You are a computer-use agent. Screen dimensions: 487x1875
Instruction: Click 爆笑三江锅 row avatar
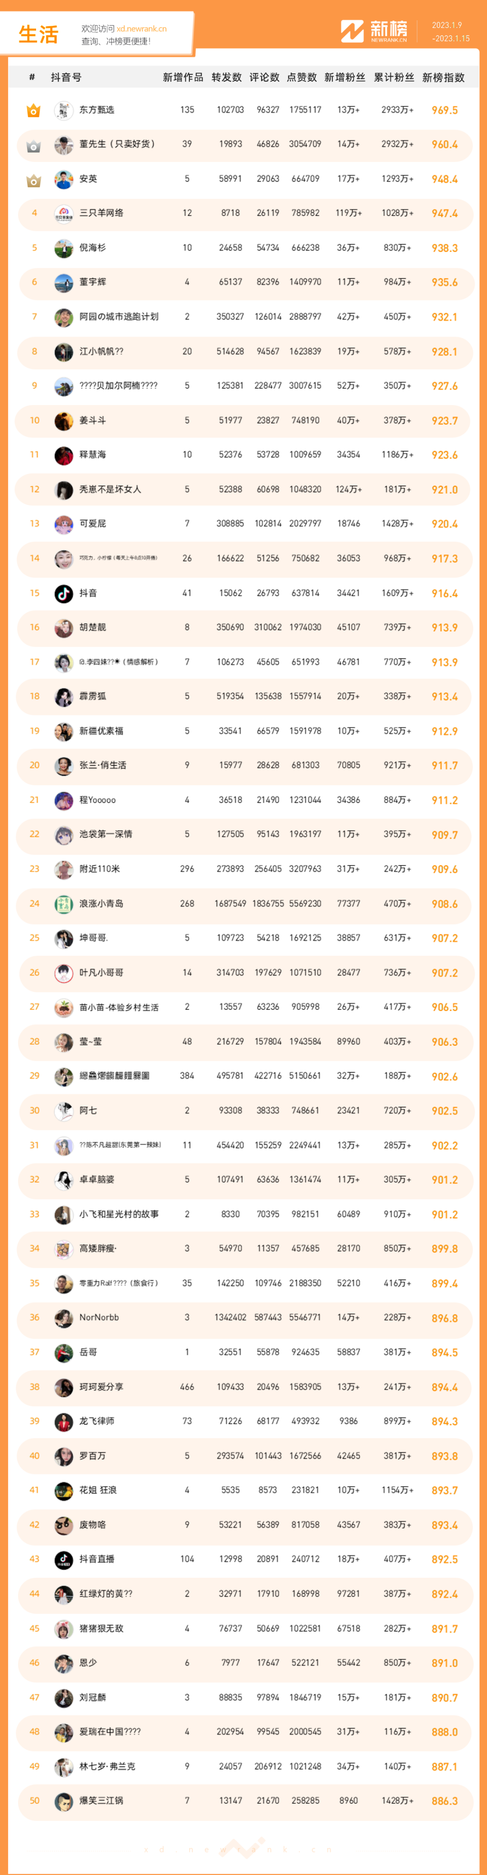point(63,1801)
